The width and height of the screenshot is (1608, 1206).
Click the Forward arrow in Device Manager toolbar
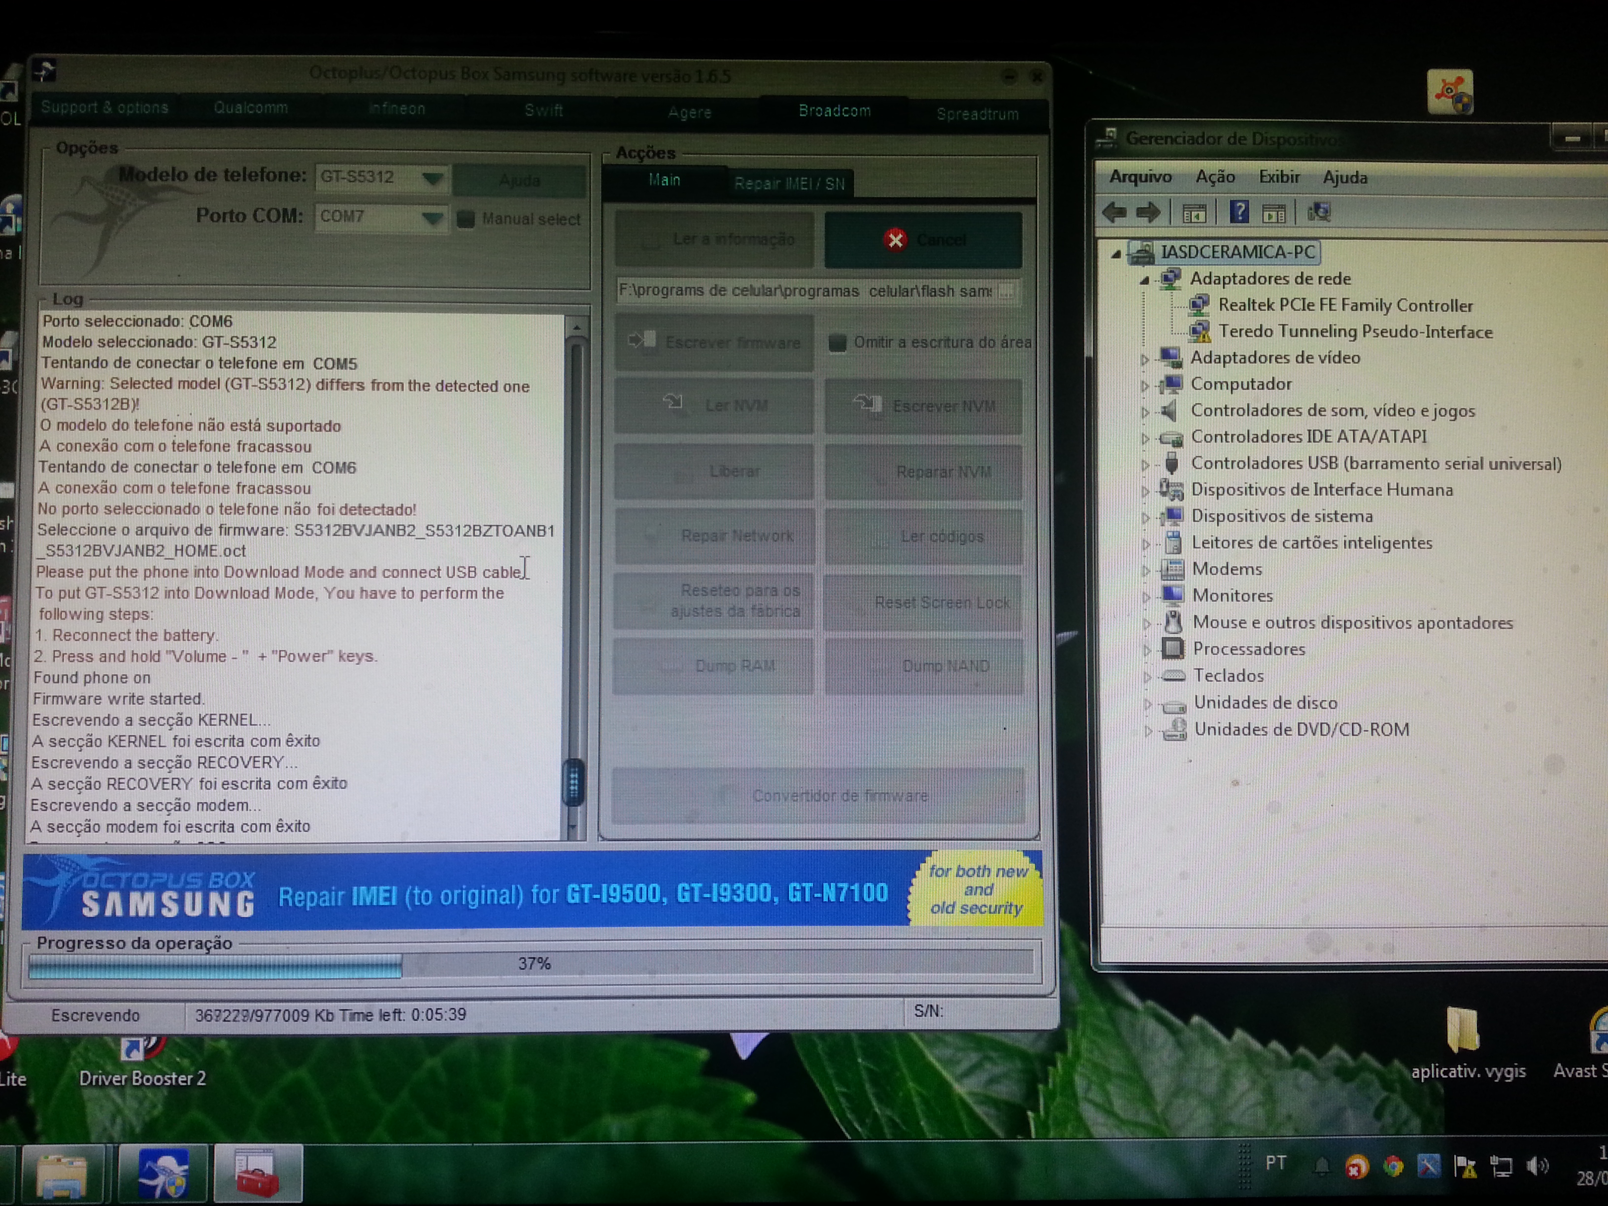pyautogui.click(x=1148, y=212)
